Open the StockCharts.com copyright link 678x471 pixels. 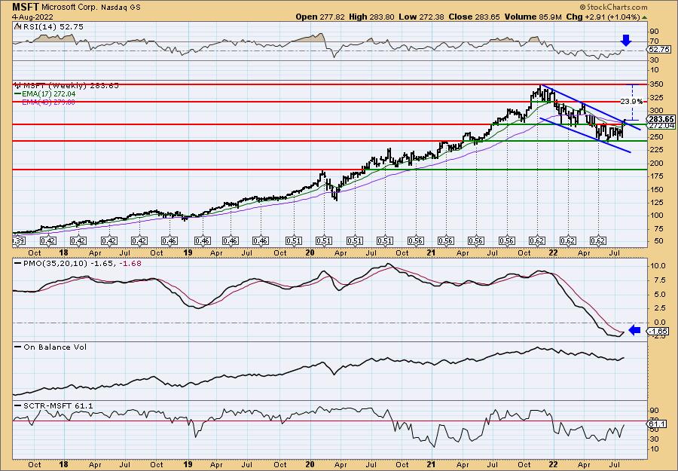tap(613, 7)
